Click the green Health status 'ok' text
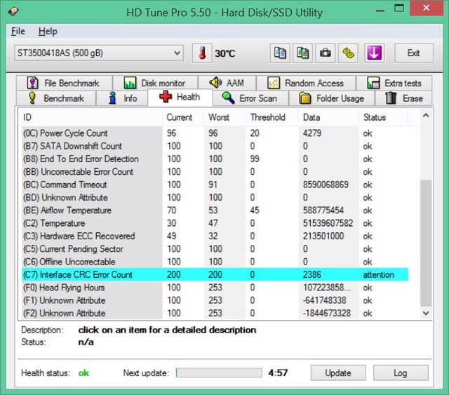449x395 pixels. 83,373
